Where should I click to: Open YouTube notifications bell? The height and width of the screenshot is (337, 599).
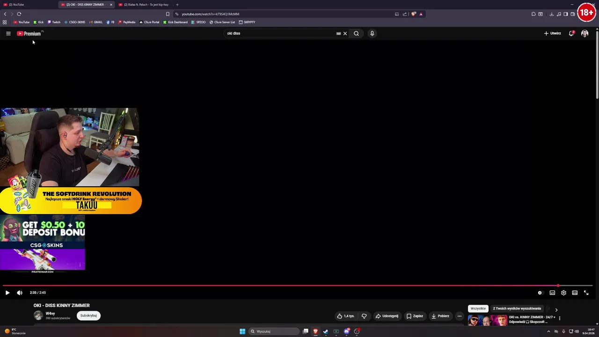pos(571,33)
